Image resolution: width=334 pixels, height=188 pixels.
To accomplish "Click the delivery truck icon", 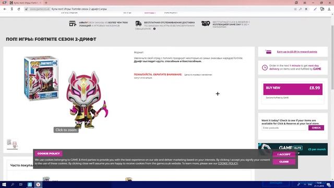I will (x=138, y=23).
